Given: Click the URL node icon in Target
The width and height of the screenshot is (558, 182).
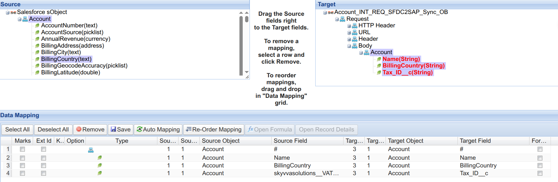Looking at the screenshot, I should point(355,32).
